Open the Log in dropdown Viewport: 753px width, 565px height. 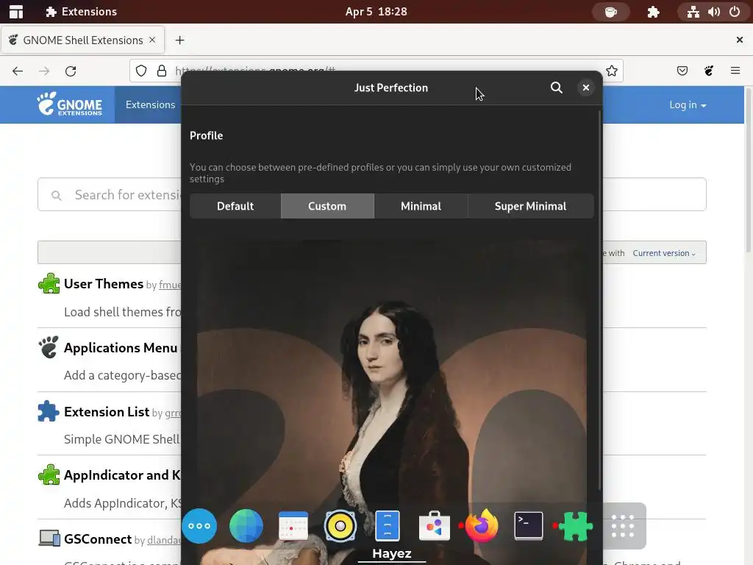tap(688, 104)
